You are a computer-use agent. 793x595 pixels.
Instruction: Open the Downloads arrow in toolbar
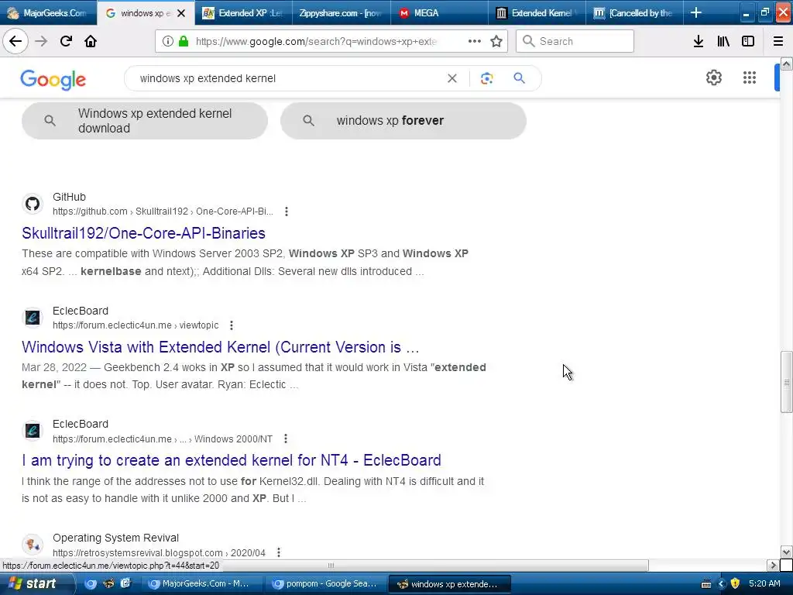[x=698, y=41]
